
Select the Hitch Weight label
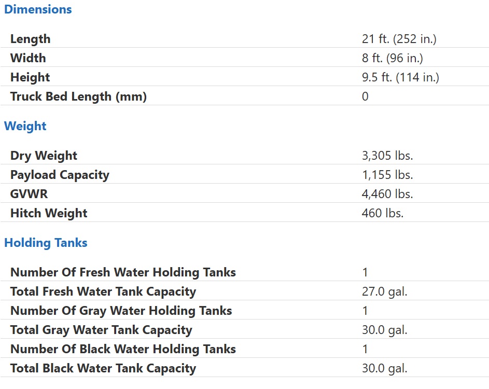click(49, 213)
